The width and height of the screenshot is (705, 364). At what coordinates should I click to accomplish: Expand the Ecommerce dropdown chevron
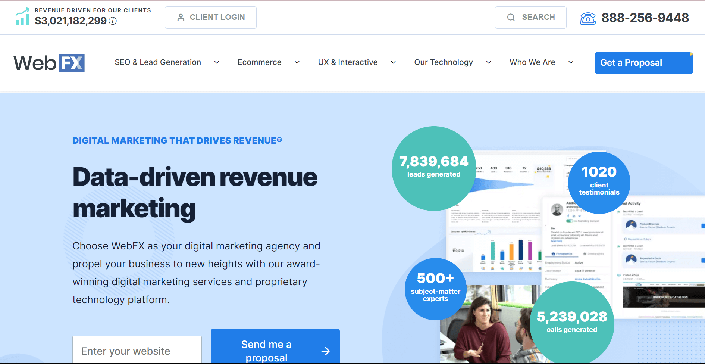[x=297, y=63]
